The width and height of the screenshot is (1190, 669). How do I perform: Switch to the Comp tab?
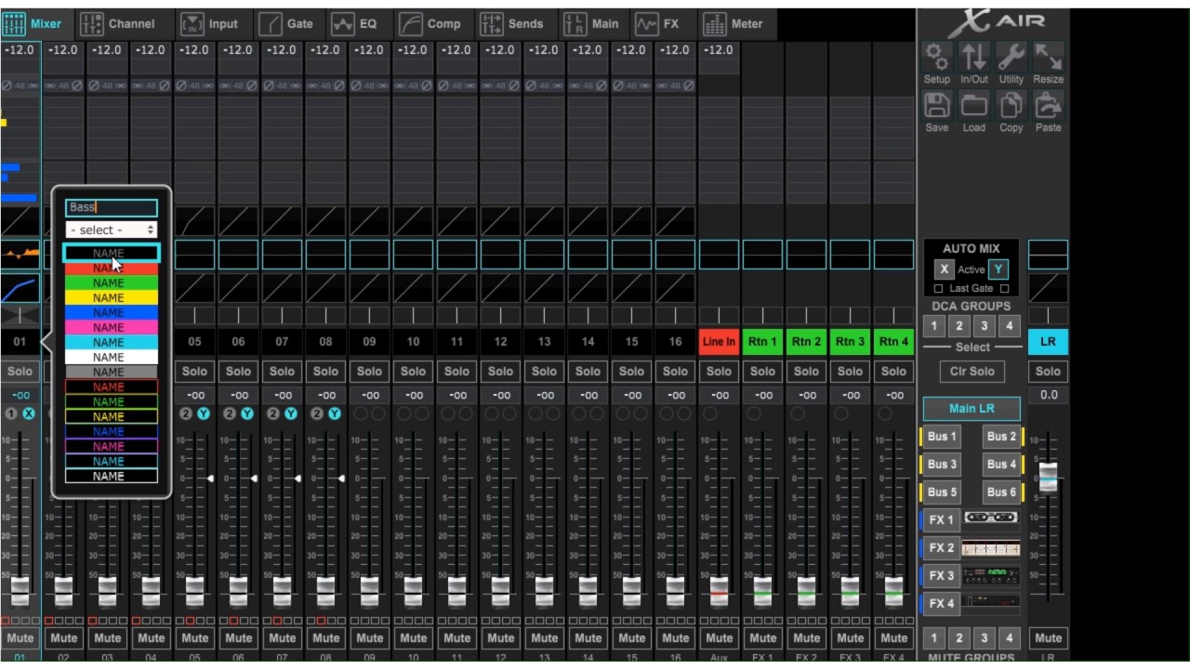pos(430,24)
